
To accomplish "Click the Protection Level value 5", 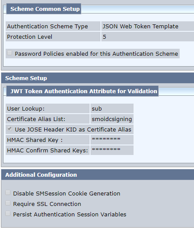I will (104, 37).
